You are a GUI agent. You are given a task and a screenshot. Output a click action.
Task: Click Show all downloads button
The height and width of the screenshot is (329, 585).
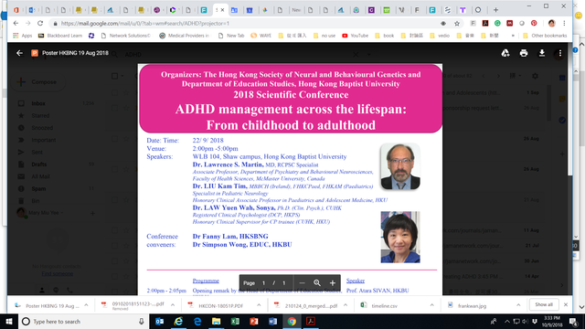pos(544,304)
